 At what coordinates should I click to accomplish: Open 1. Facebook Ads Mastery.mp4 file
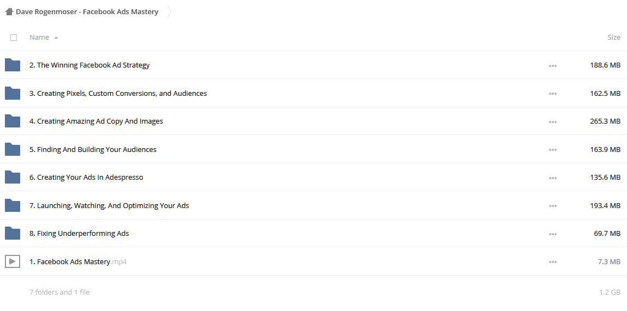click(78, 262)
